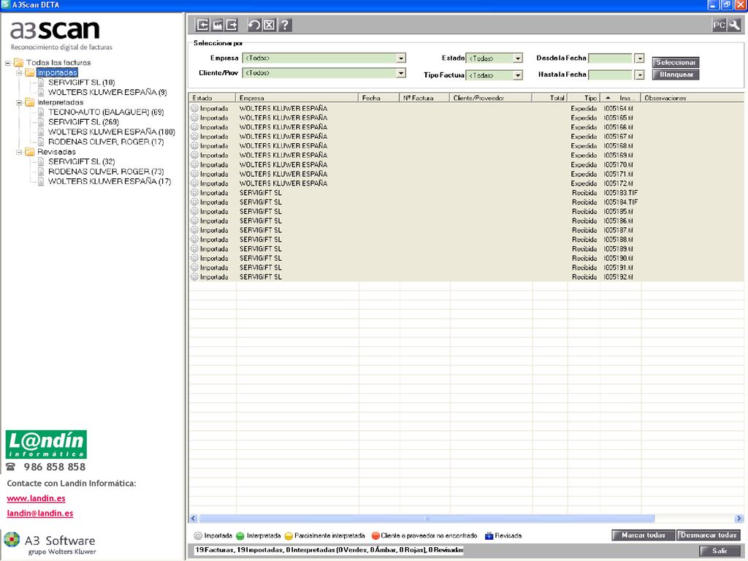The width and height of the screenshot is (748, 561).
Task: Open the Empresa dropdown
Action: tap(401, 58)
